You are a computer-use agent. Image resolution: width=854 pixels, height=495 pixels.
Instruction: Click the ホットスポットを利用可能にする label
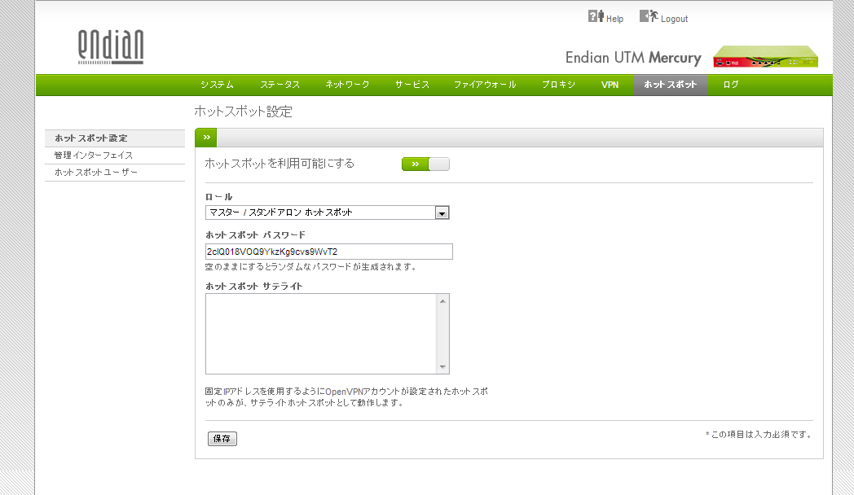coord(280,163)
